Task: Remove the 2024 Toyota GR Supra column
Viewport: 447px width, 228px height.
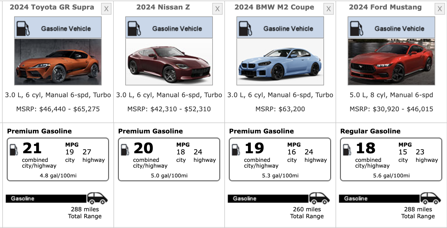Action: coord(106,9)
